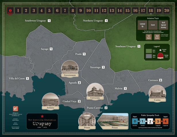The image size is (177, 137).
Task: Click the red star above the title
Action: coord(42,116)
